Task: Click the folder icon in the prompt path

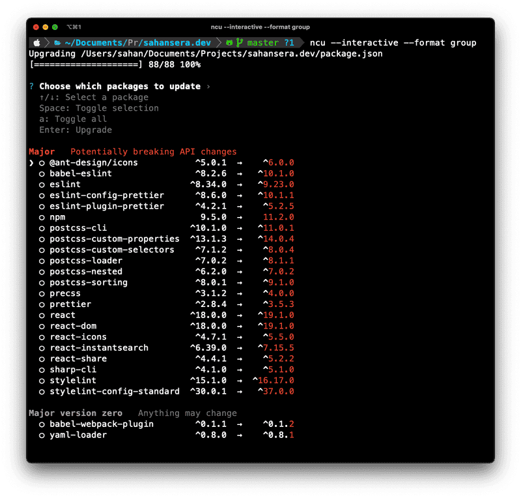Action: click(57, 43)
